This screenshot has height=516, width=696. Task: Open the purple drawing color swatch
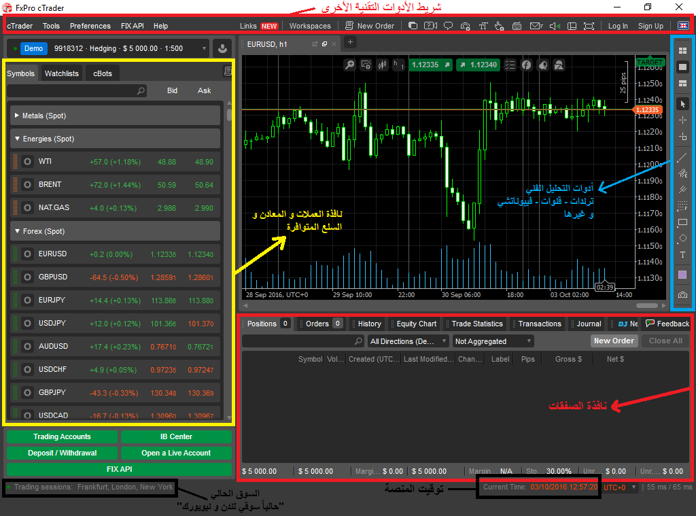pyautogui.click(x=682, y=275)
